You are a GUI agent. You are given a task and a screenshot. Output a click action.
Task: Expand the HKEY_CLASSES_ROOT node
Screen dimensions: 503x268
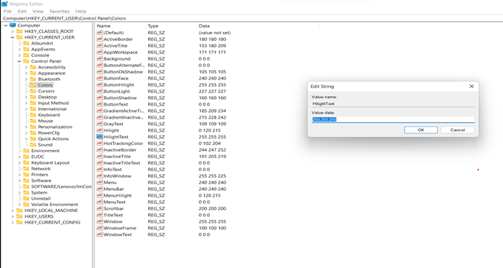pos(12,31)
